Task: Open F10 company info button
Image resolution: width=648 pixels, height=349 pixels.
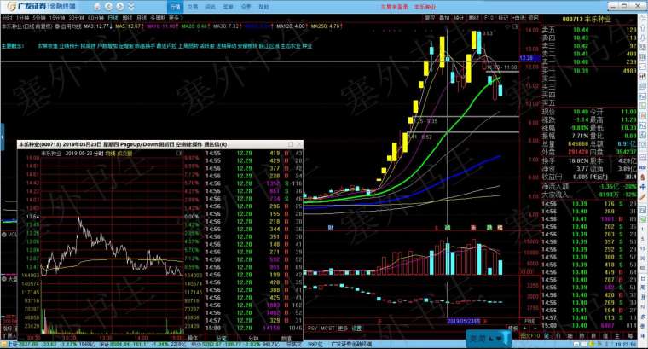Action: [489, 18]
